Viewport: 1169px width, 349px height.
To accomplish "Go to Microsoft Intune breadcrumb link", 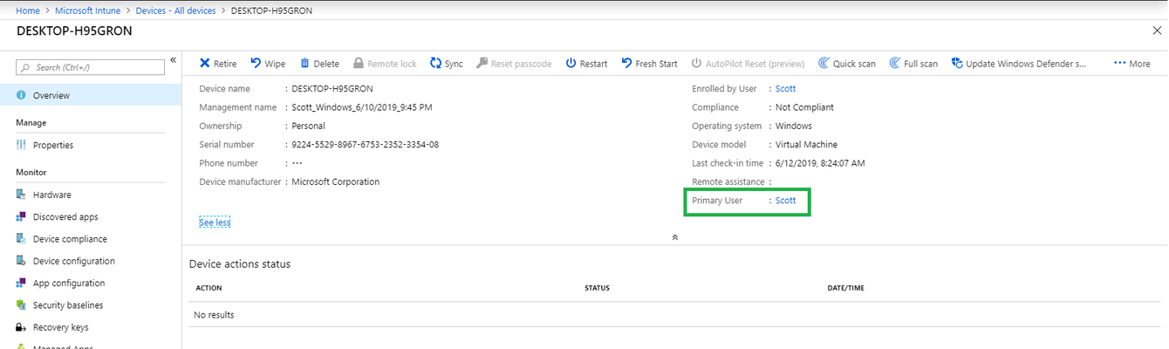I will pos(89,10).
